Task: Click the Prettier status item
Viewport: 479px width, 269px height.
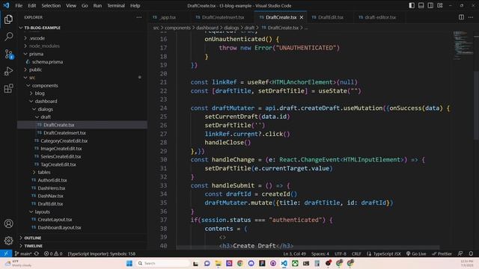Action: pos(442,254)
